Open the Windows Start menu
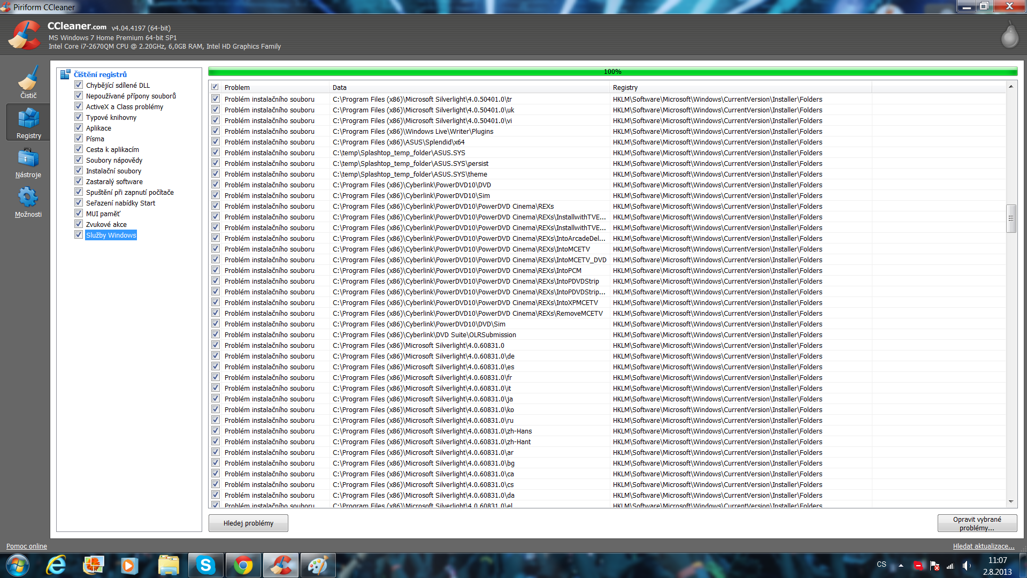1027x578 pixels. (x=18, y=565)
